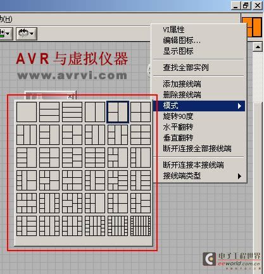Viewport: 264px width, 274px height.
Task: Choose 水平翻转 menu entry
Action: (x=178, y=127)
